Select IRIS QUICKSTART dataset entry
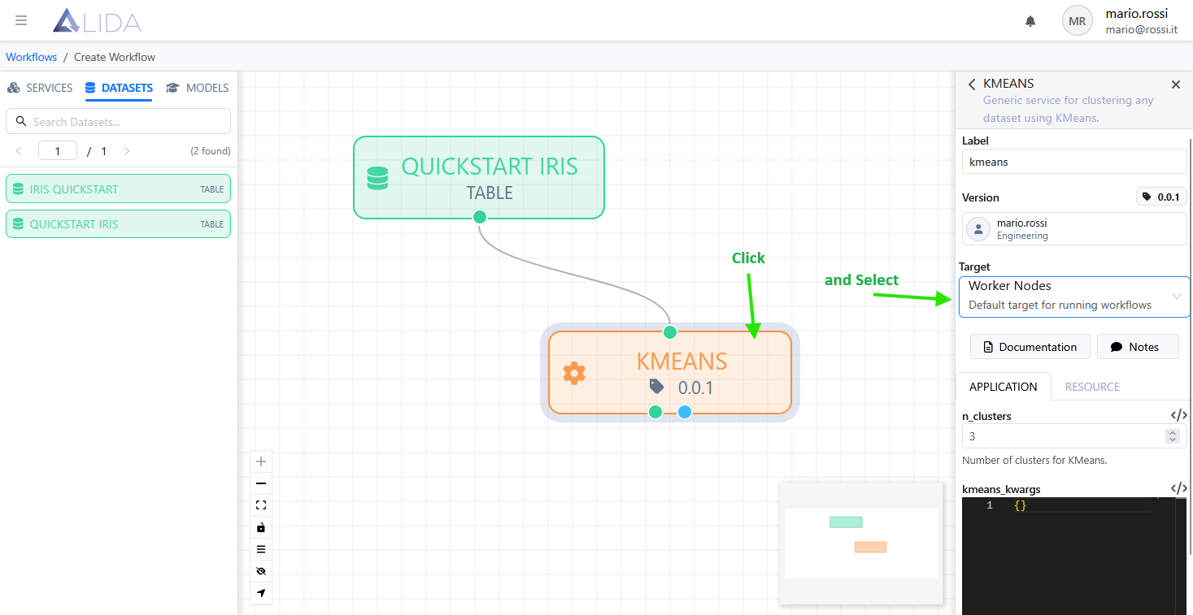Viewport: 1193px width, 615px height. coord(118,189)
